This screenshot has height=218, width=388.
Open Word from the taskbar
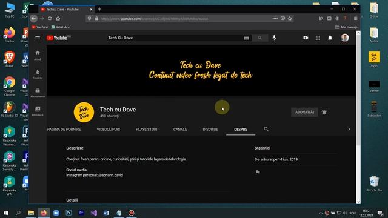tap(106, 213)
